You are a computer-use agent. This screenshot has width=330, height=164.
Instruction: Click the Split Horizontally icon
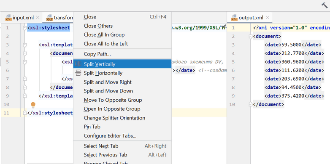(78, 73)
